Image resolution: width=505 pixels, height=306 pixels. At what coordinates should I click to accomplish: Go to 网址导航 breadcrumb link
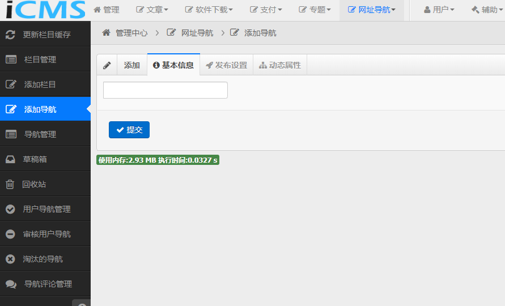tap(197, 33)
